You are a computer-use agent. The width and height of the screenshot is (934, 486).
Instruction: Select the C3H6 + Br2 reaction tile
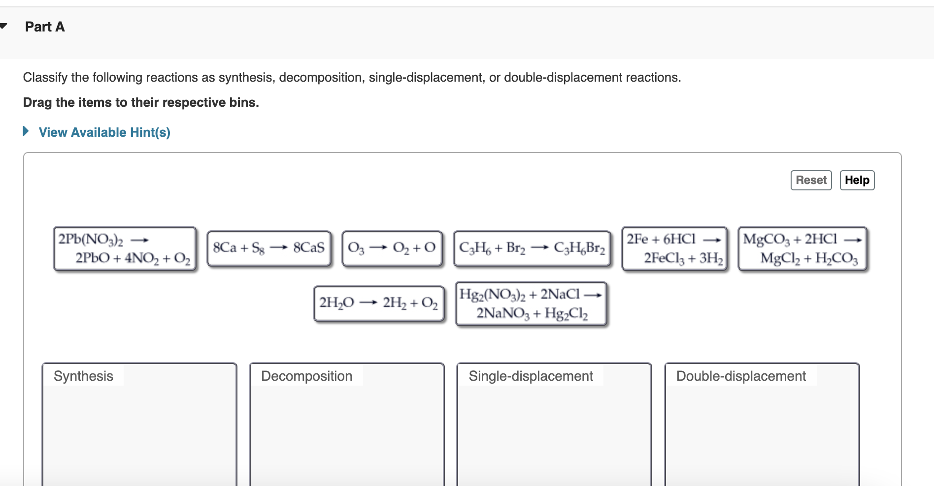tap(532, 248)
